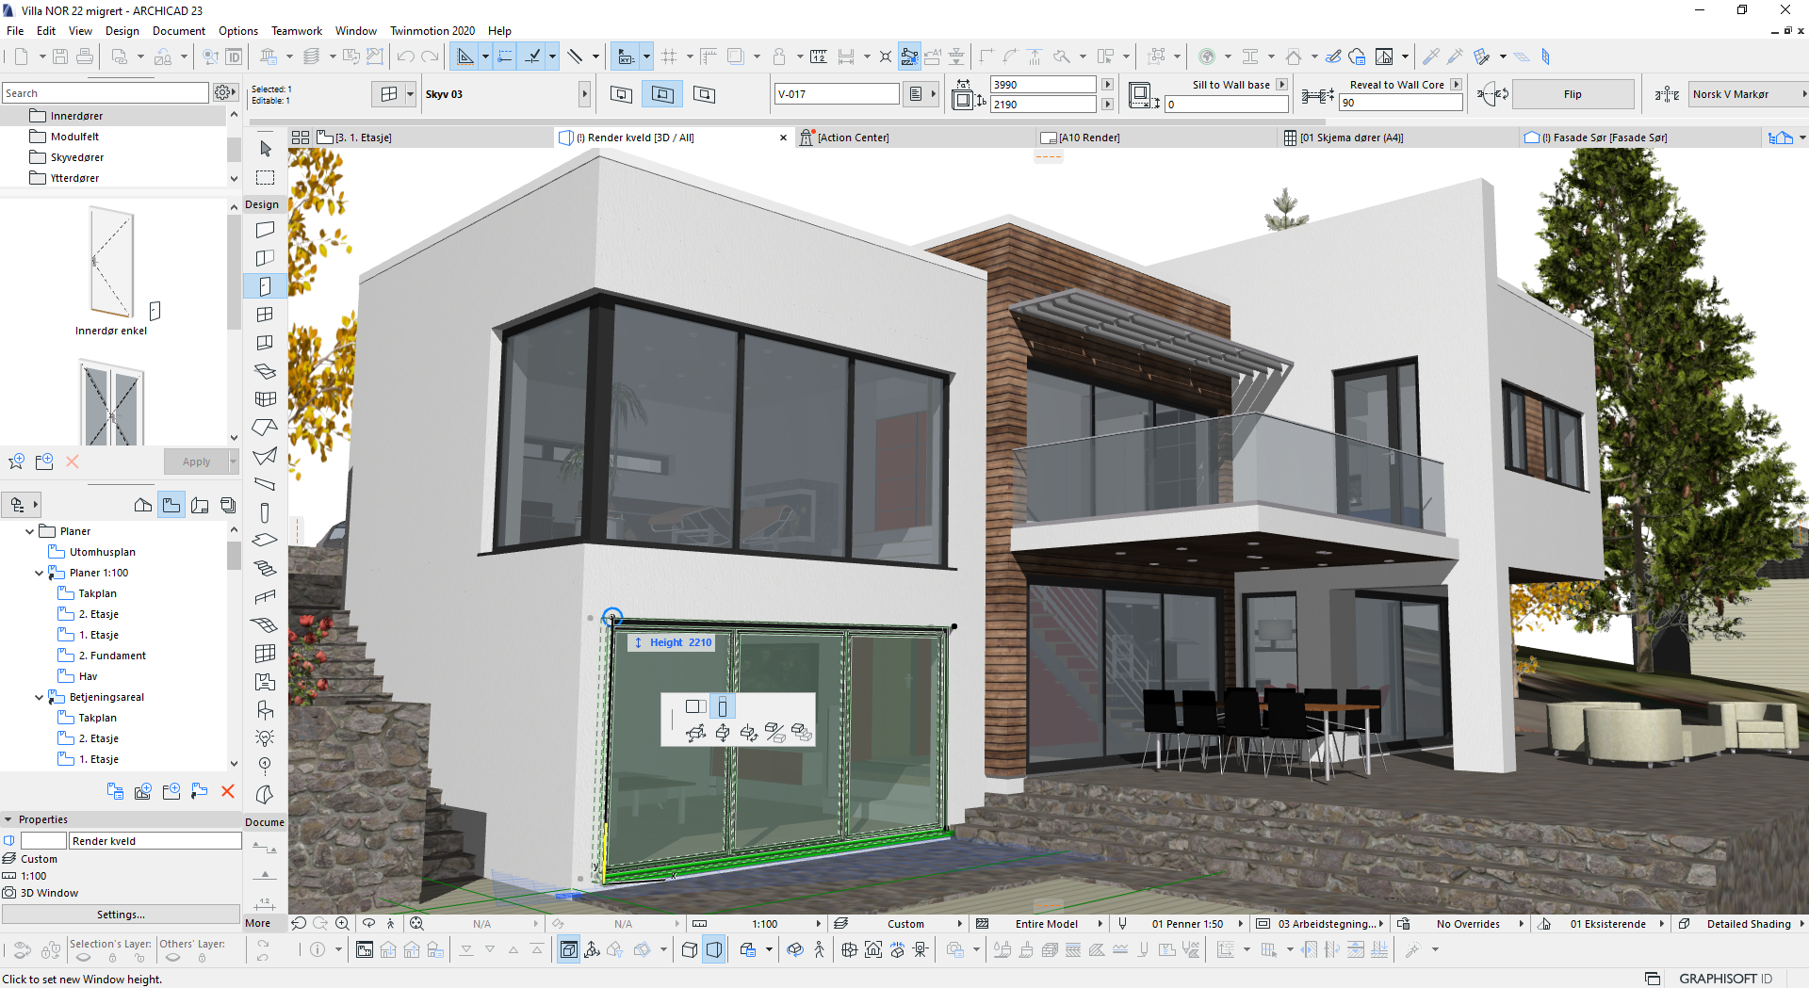This screenshot has height=988, width=1809.
Task: Switch to the Project Map navigator view
Action: pyautogui.click(x=143, y=505)
